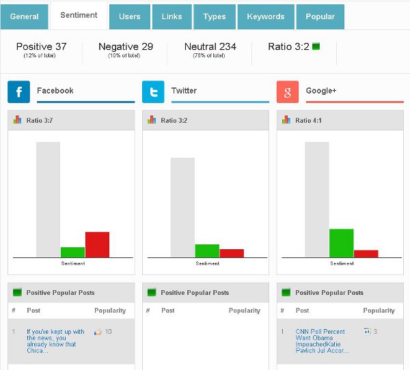Click the Facebook section heading

[55, 91]
